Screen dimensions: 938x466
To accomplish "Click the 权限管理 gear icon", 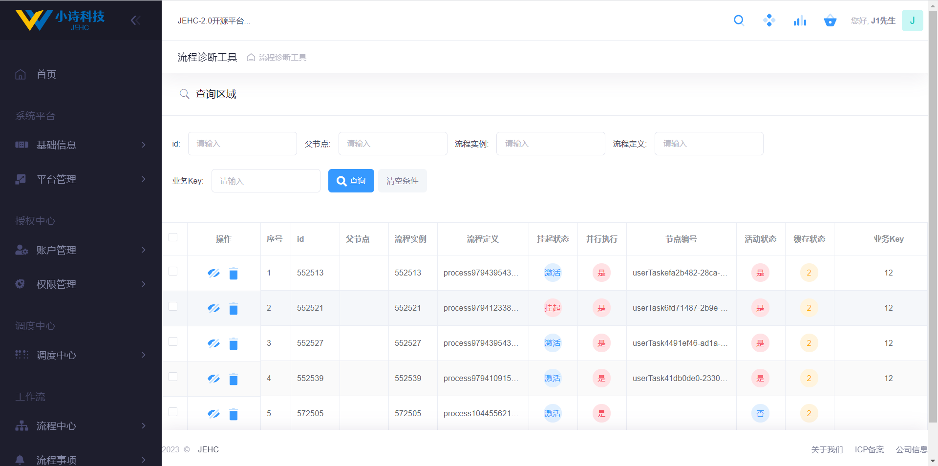I will [x=20, y=284].
